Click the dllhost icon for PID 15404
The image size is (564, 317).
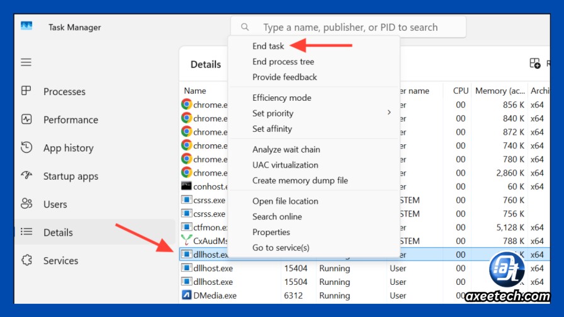(186, 268)
